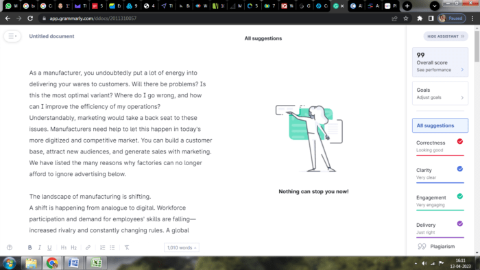
Task: Select the All suggestions filter
Action: pyautogui.click(x=440, y=125)
